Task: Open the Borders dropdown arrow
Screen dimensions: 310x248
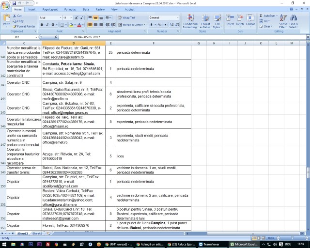Action: pyautogui.click(x=66, y=25)
